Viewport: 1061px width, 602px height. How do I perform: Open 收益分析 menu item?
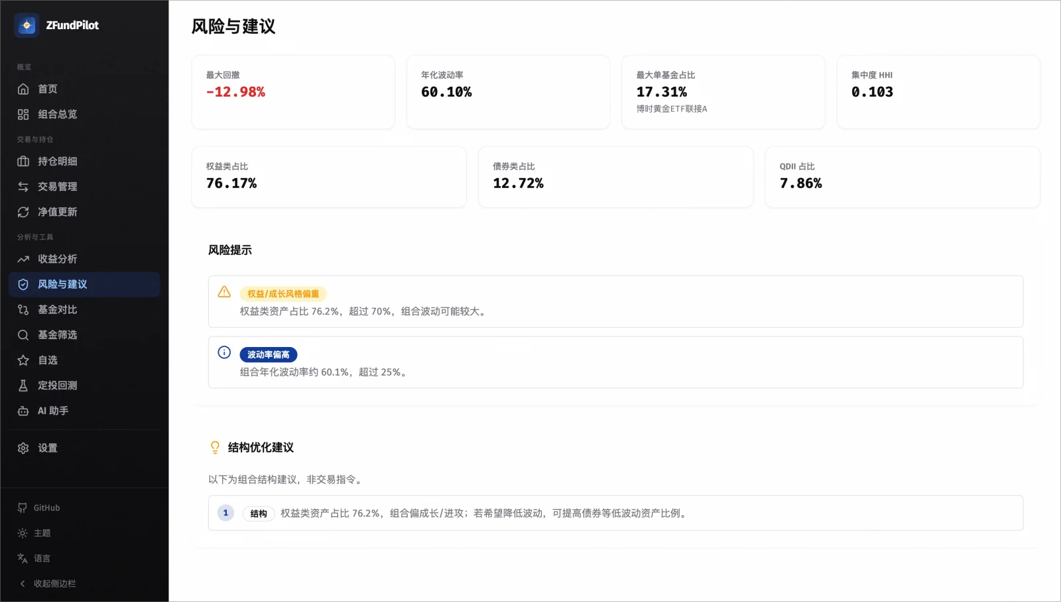(84, 259)
